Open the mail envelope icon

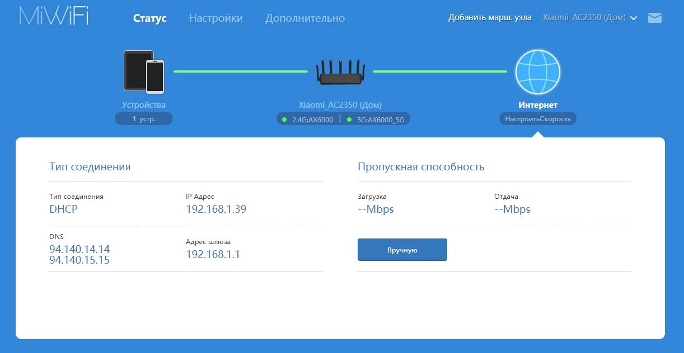point(655,18)
